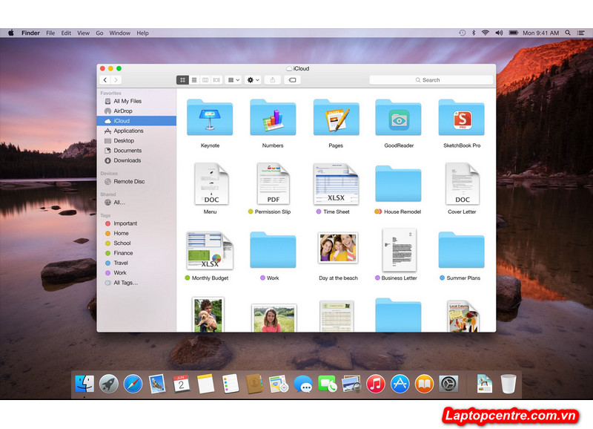593x429 pixels.
Task: Open the File menu
Action: coord(50,33)
